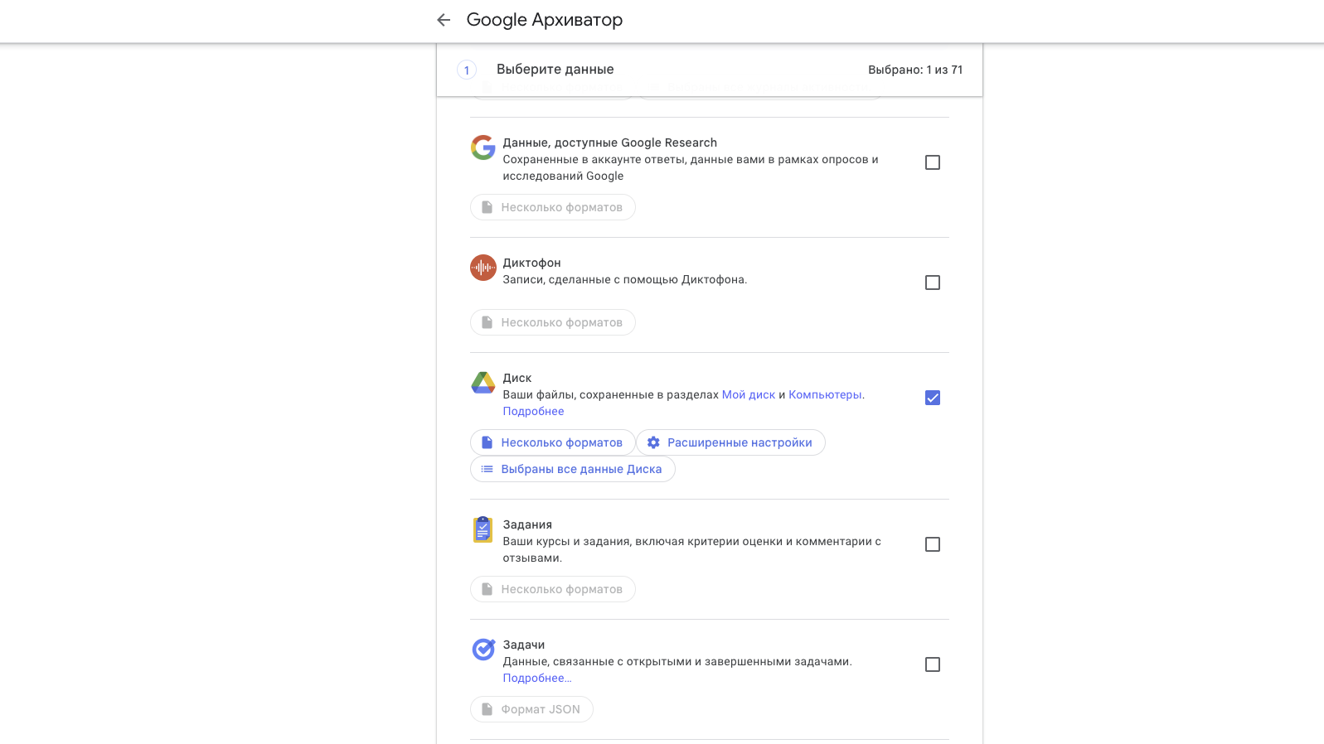Click the step 1 circle near Выберите данные

467,70
